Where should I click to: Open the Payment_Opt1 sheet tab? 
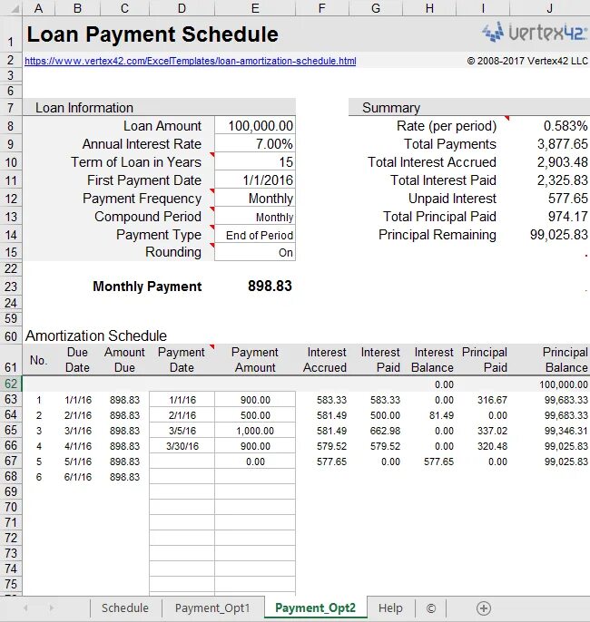pos(212,608)
